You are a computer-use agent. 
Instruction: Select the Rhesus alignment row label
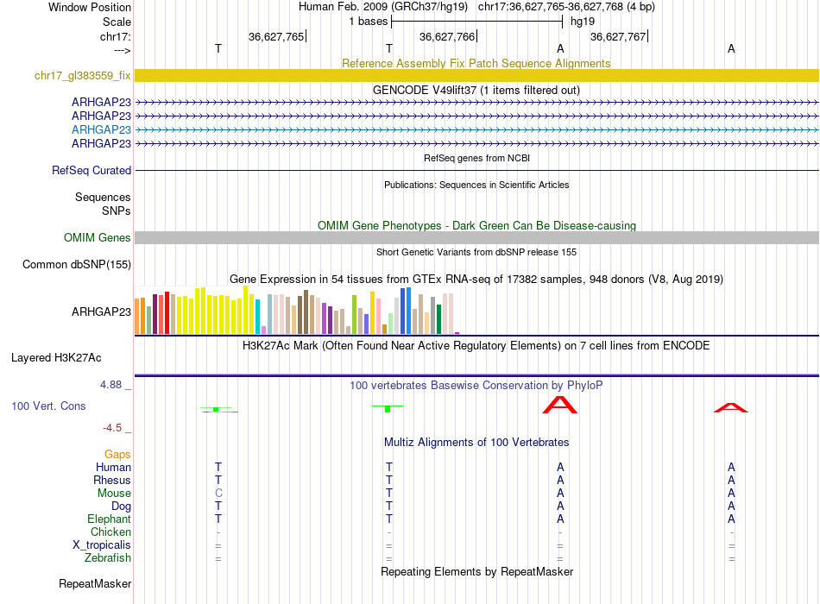click(x=112, y=481)
